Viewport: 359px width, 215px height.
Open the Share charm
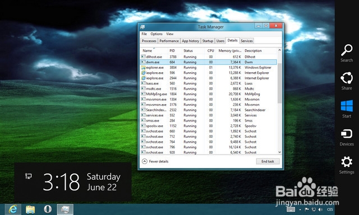pyautogui.click(x=347, y=81)
